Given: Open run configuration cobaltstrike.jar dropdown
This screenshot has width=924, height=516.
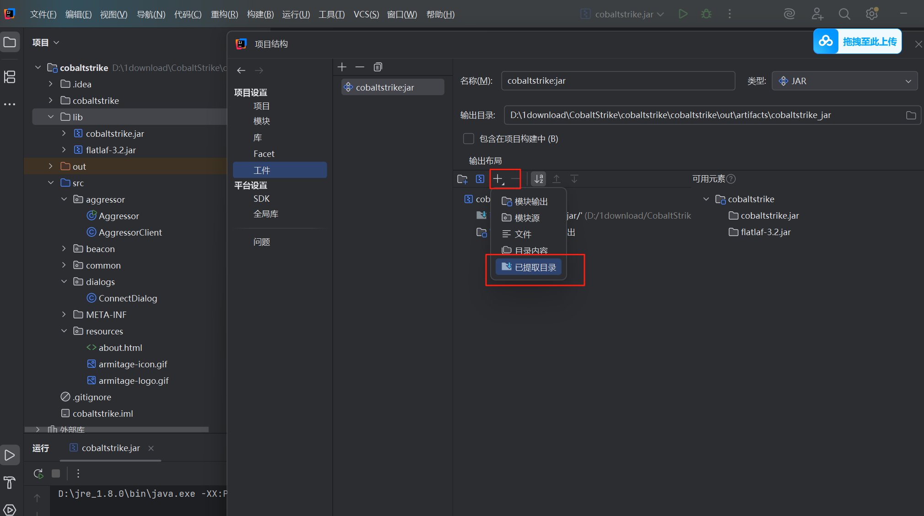Looking at the screenshot, I should tap(622, 14).
